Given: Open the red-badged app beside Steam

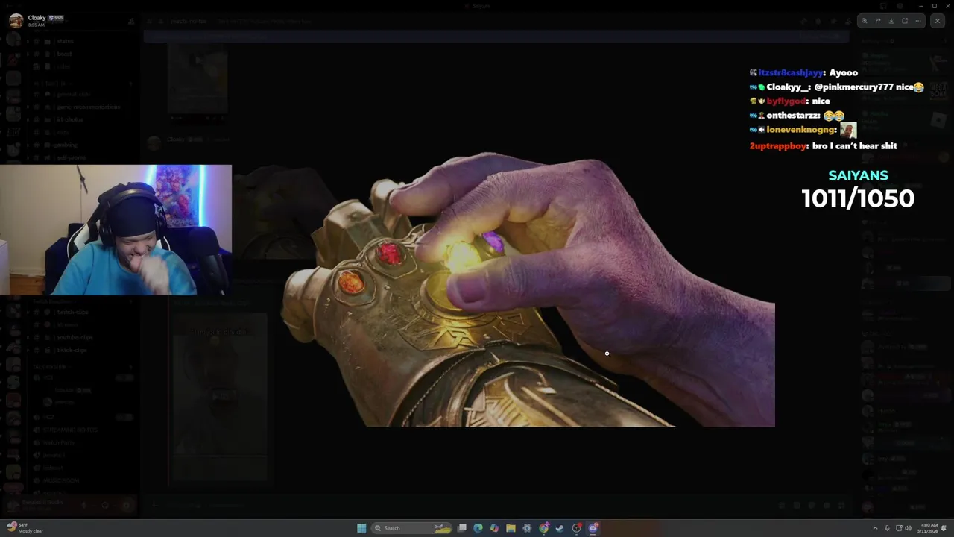Looking at the screenshot, I should 577,528.
